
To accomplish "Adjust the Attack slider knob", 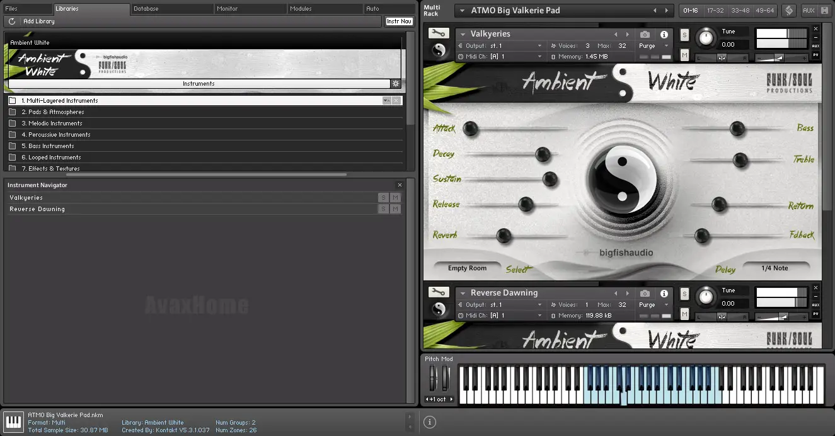I will (470, 129).
